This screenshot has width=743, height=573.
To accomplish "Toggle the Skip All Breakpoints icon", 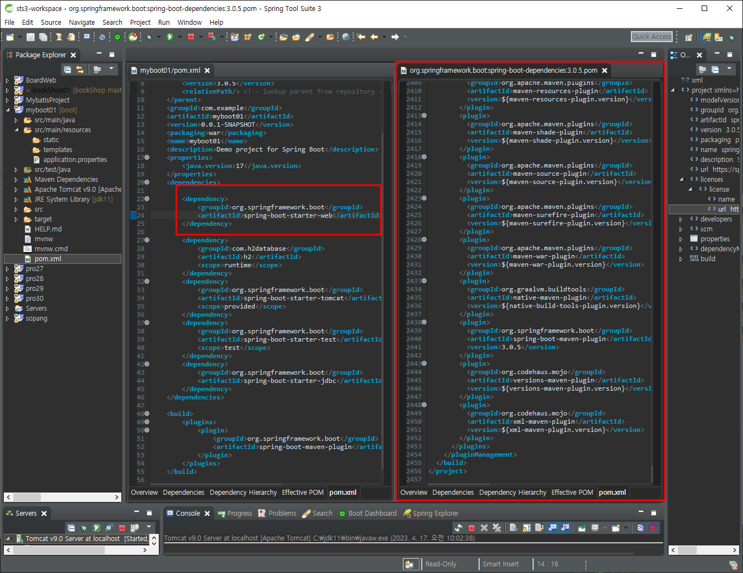I will tap(103, 37).
